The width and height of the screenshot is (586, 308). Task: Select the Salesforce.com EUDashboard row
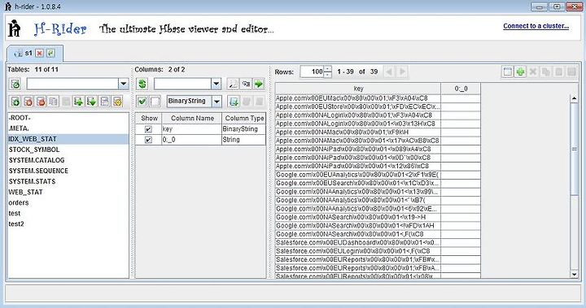(x=358, y=243)
